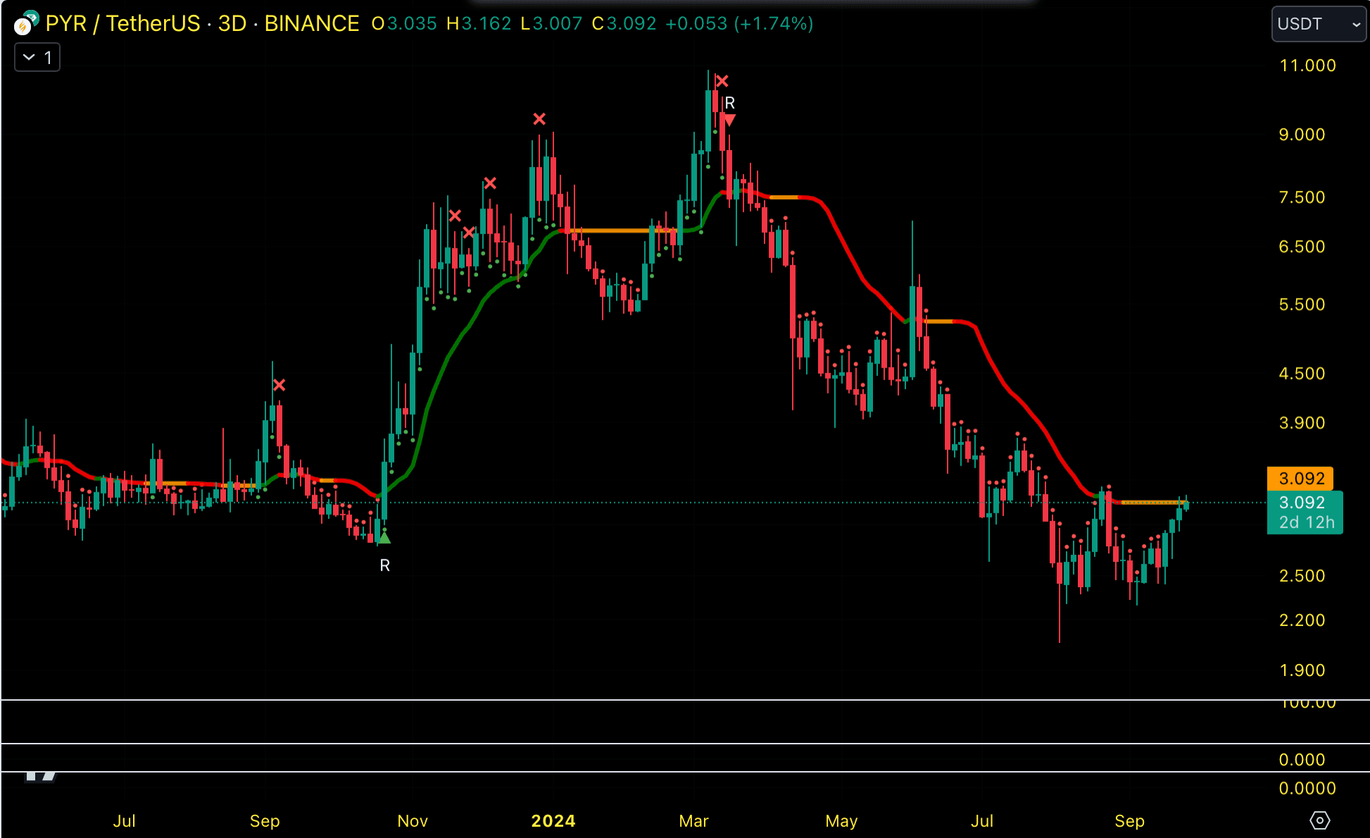Click the orange 3.092 price label
The width and height of the screenshot is (1370, 838).
pyautogui.click(x=1301, y=479)
